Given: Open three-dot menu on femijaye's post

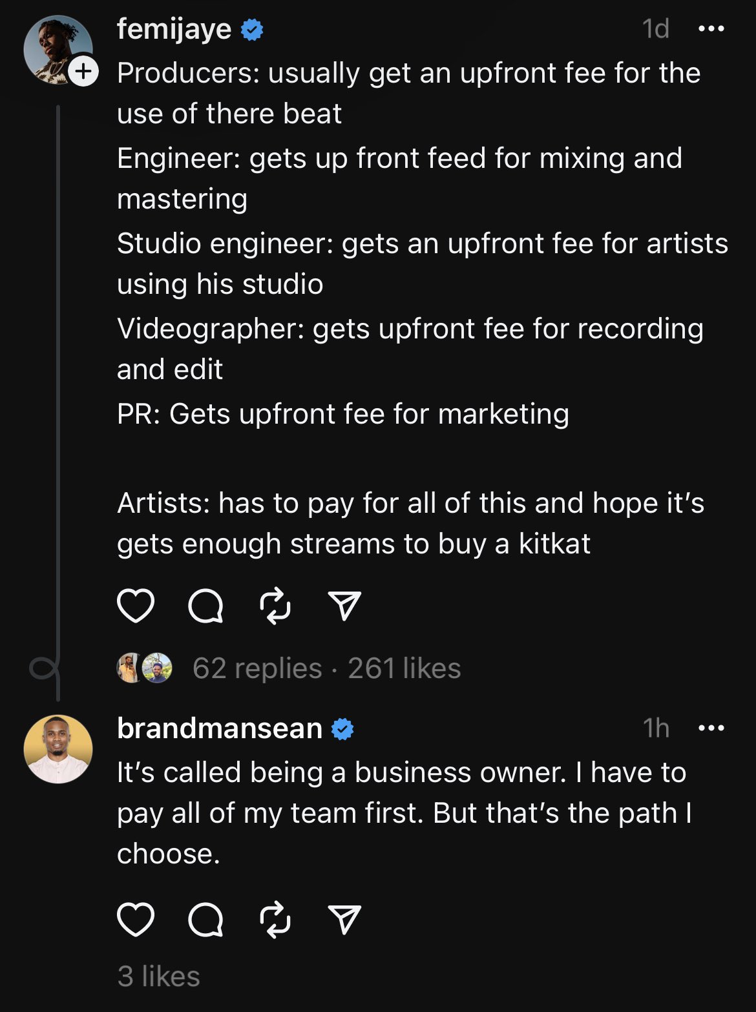Looking at the screenshot, I should point(711,28).
